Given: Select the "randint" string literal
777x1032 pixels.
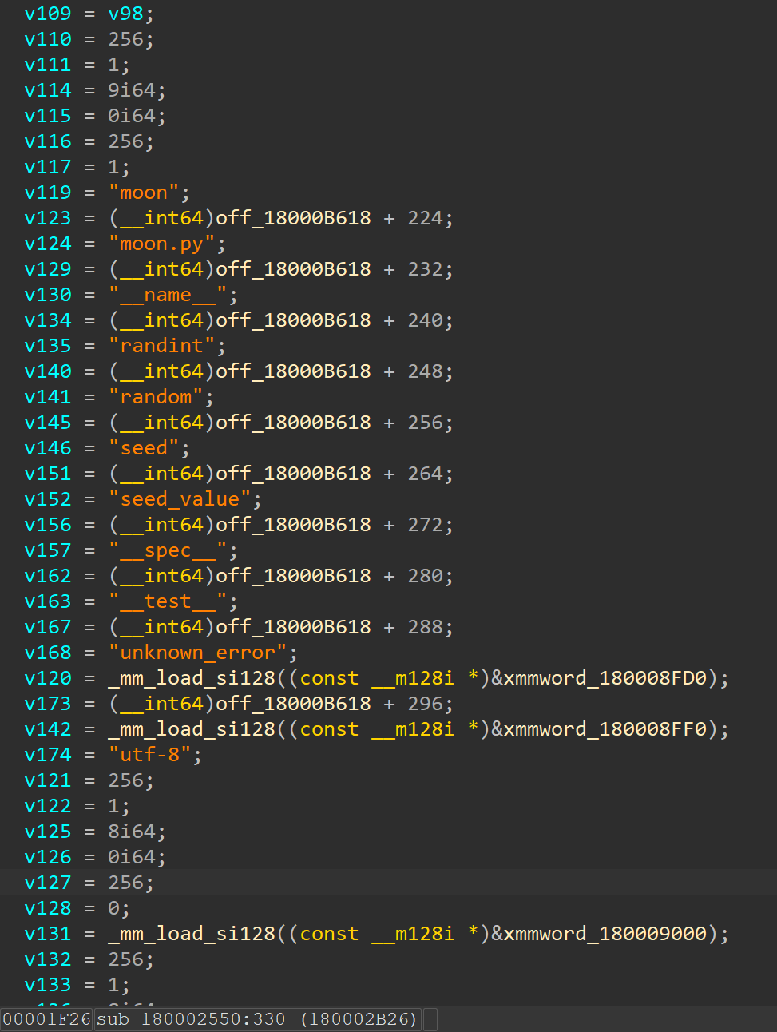Looking at the screenshot, I should coord(167,346).
